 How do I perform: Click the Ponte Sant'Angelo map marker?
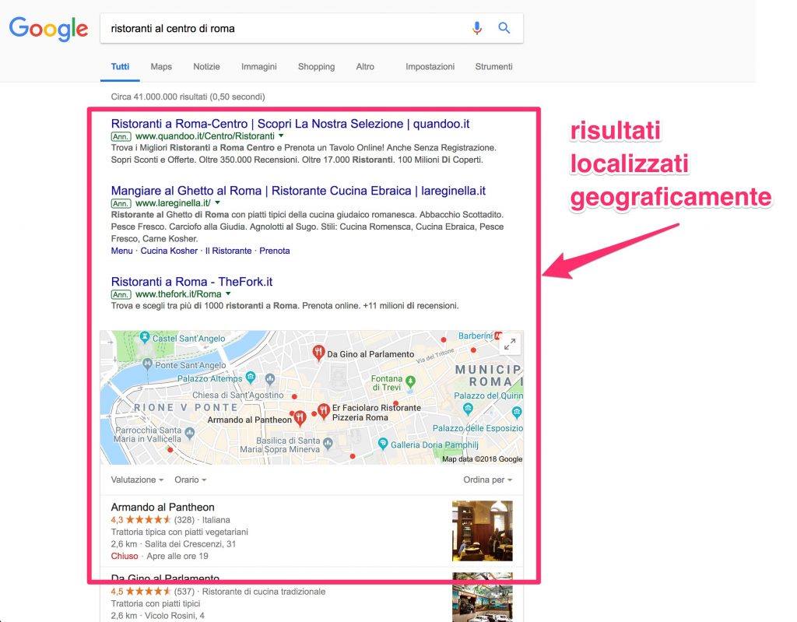point(147,364)
